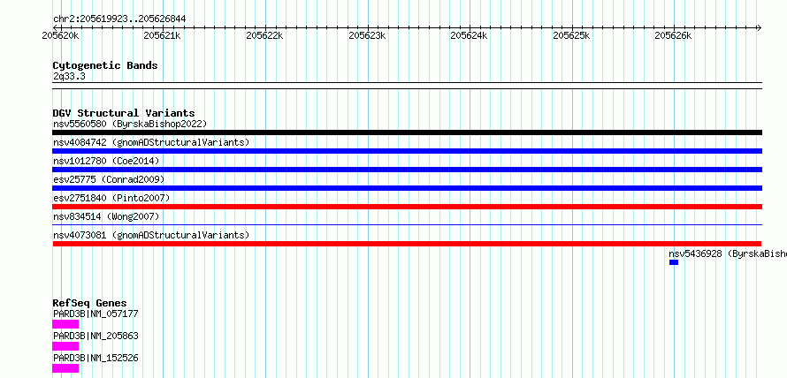Open the esv25775 (Conrad2009) label
The height and width of the screenshot is (378, 787).
click(x=109, y=179)
